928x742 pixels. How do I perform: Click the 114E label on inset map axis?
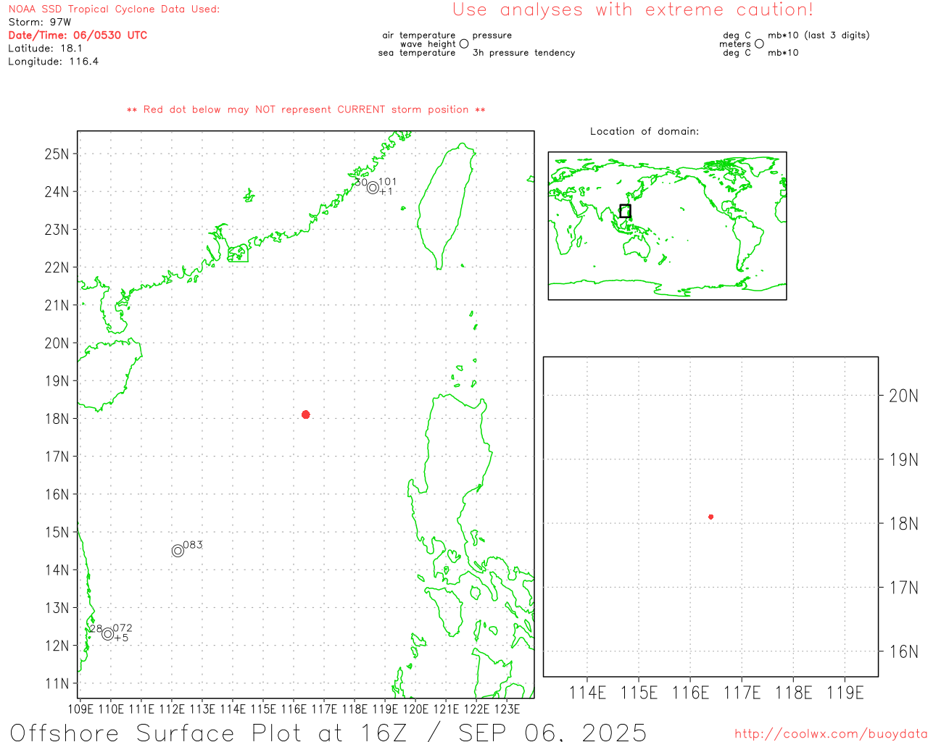coord(587,693)
